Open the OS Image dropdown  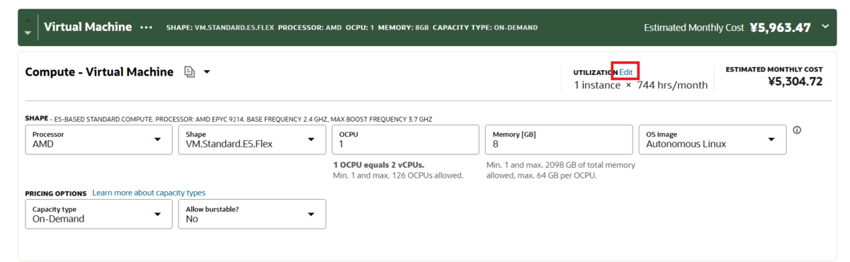[712, 139]
